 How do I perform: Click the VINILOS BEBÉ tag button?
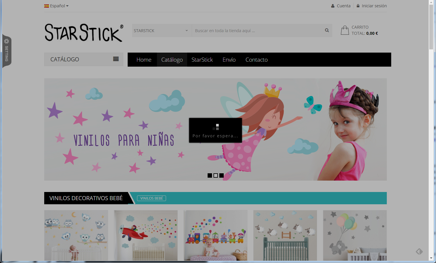pyautogui.click(x=151, y=198)
